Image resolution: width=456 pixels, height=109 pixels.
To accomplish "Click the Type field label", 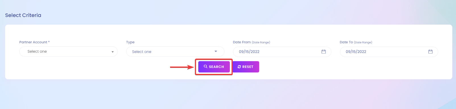I will point(130,42).
